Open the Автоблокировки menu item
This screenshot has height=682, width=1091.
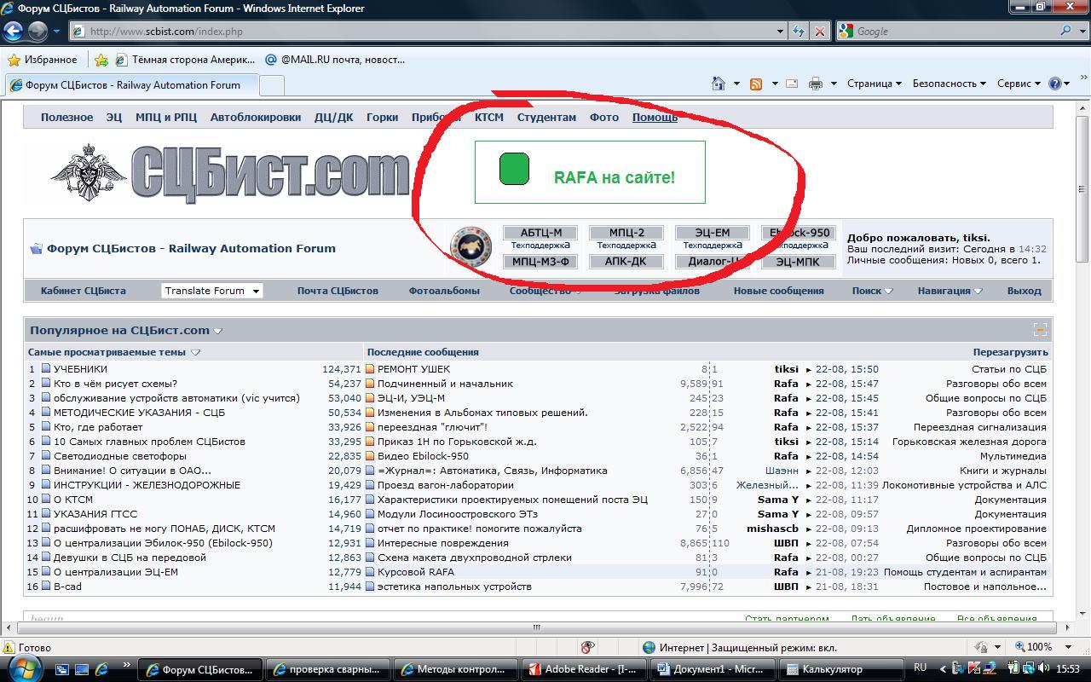(x=255, y=117)
